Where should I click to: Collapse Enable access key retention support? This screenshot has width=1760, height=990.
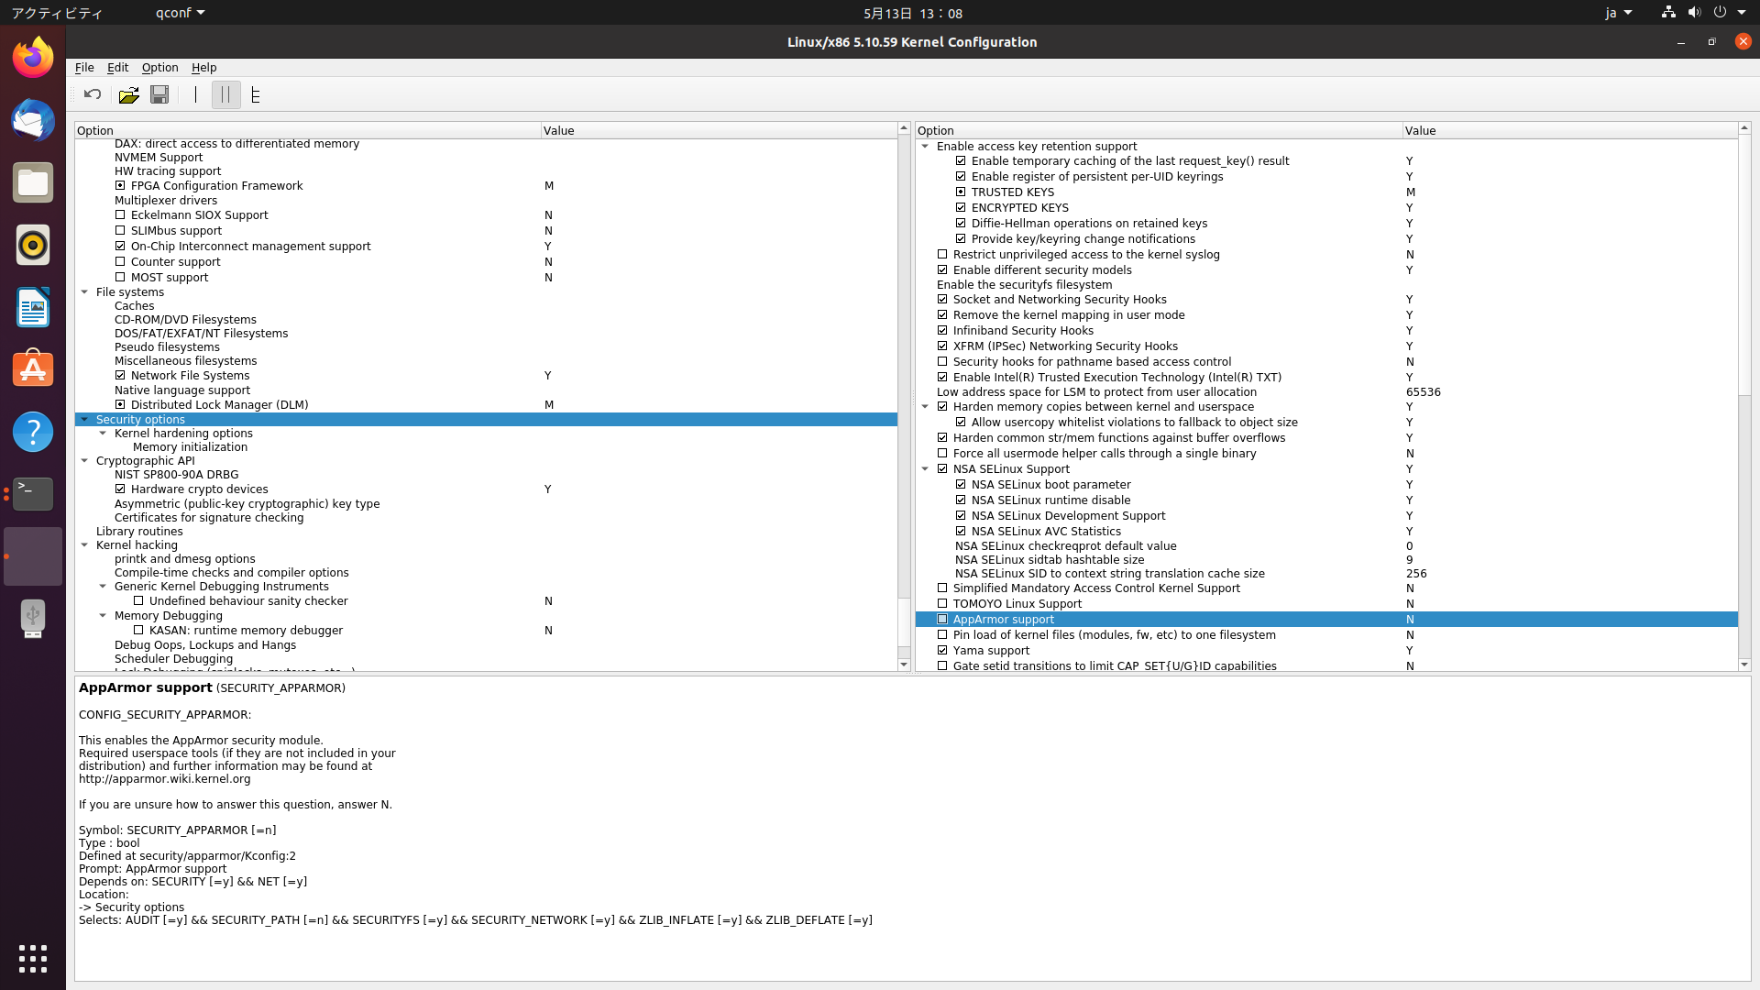(x=925, y=147)
